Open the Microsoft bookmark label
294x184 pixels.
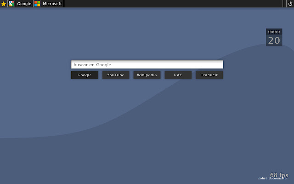52,4
